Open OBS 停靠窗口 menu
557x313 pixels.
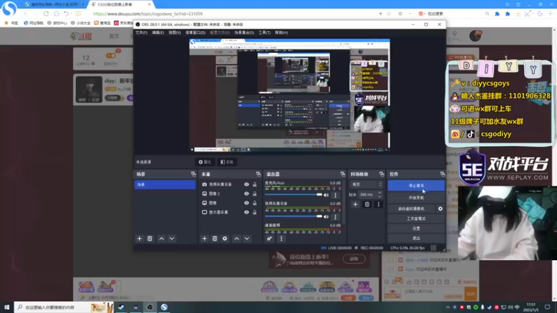click(196, 33)
